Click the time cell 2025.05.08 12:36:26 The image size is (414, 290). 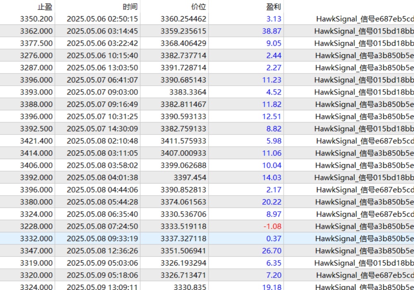pos(102,251)
